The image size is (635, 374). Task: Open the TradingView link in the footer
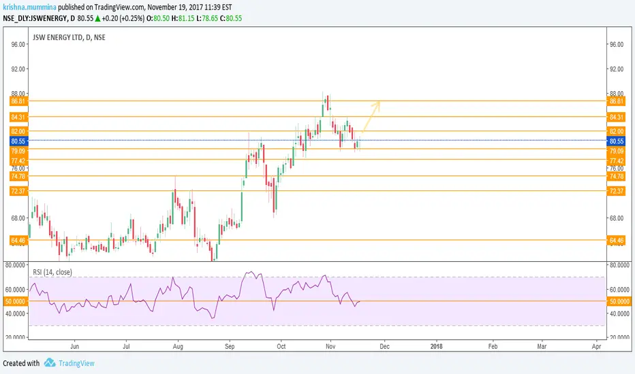[76, 363]
